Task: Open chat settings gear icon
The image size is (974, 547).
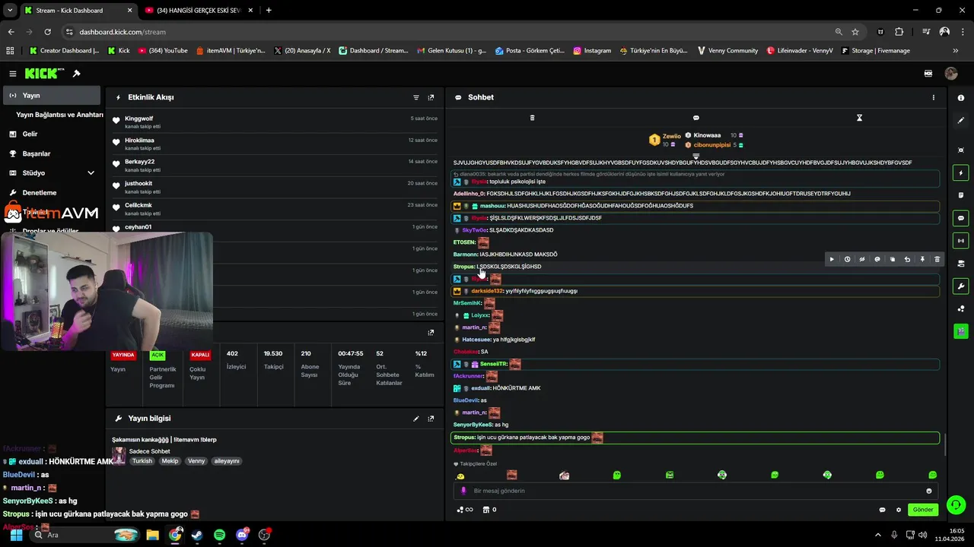Action: tap(899, 510)
